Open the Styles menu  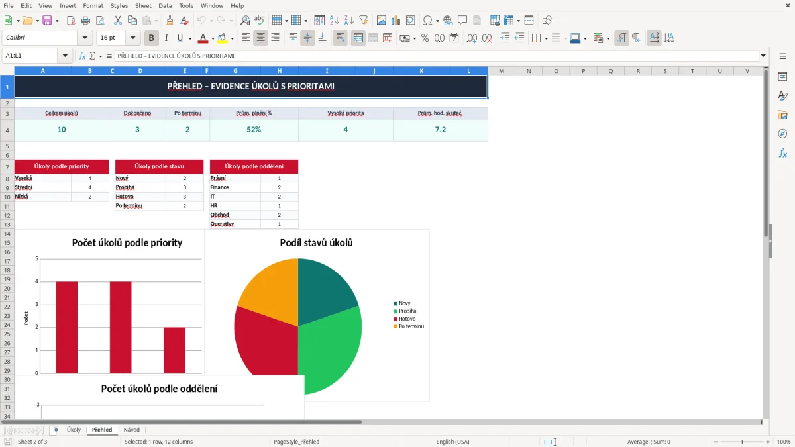(x=119, y=5)
